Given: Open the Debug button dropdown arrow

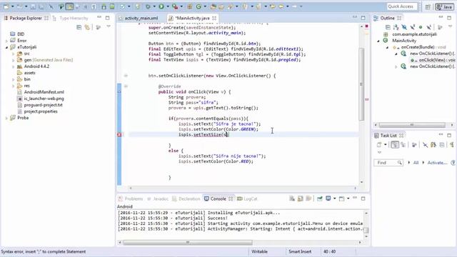Looking at the screenshot, I should click(154, 6).
